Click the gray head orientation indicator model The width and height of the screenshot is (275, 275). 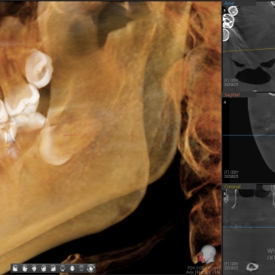click(208, 254)
